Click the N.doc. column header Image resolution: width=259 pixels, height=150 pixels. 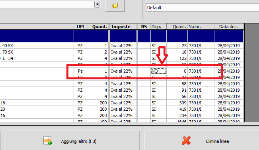[x=201, y=27]
